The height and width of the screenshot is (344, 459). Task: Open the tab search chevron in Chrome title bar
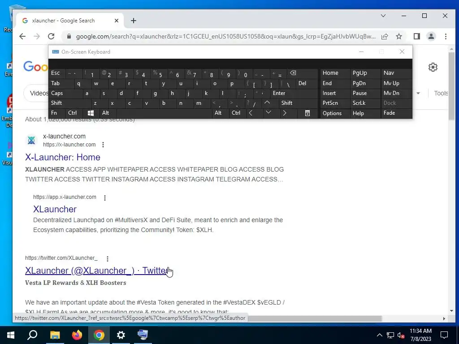383,16
